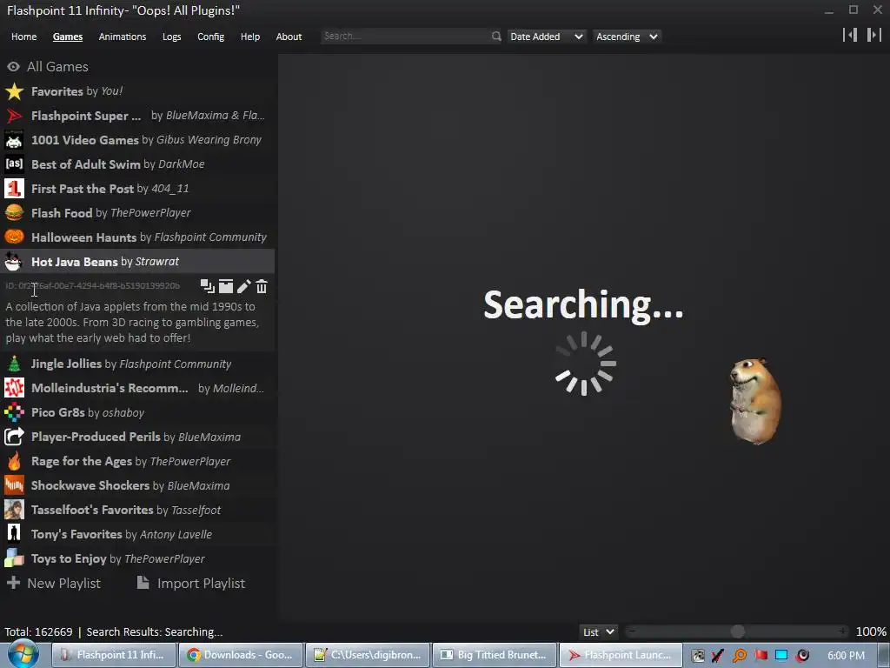890x668 pixels.
Task: Duplicate the Hot Java Beans playlist
Action: click(208, 286)
